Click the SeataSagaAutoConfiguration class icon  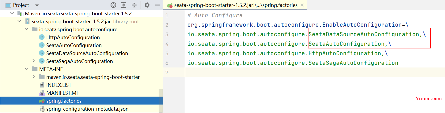(42, 61)
